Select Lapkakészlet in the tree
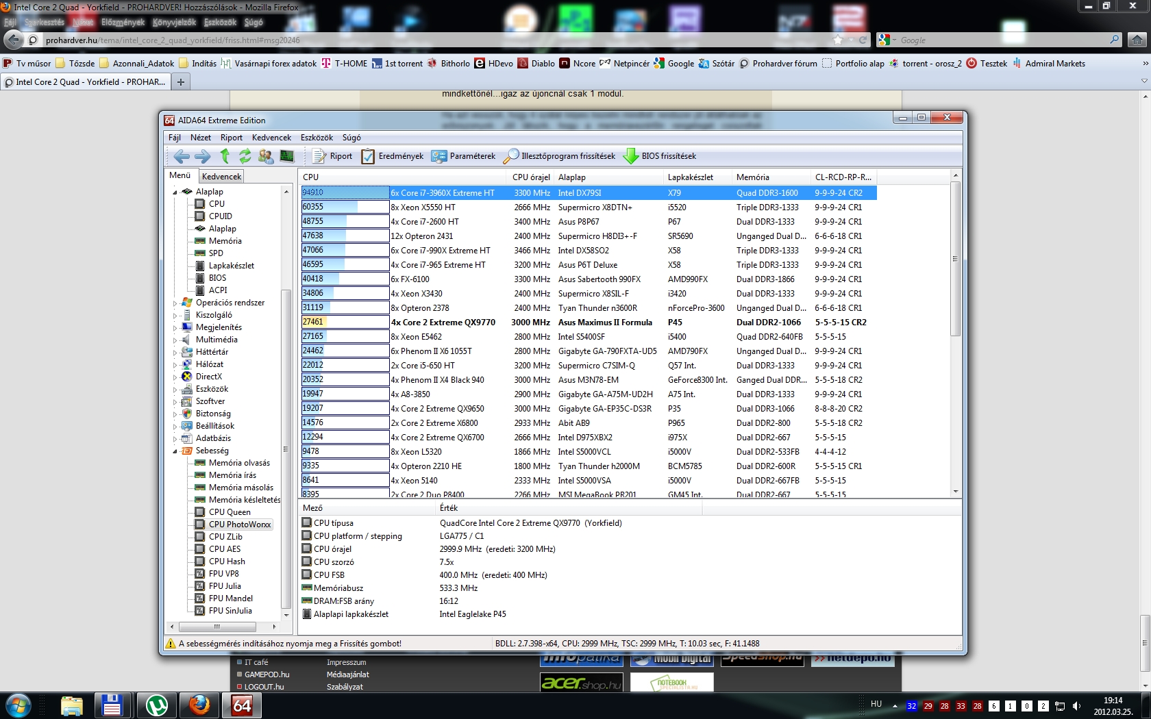 (231, 266)
